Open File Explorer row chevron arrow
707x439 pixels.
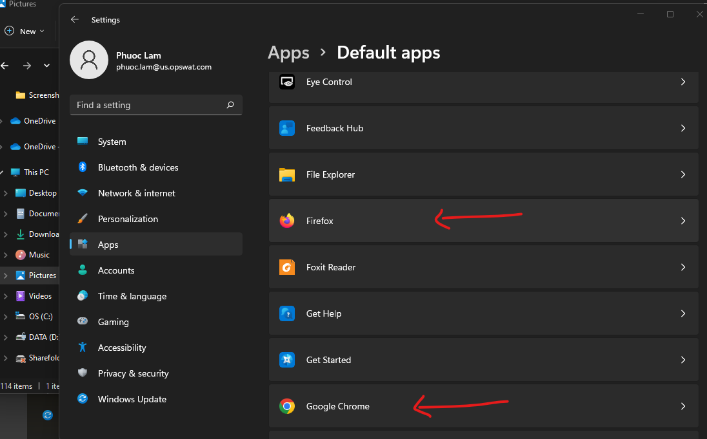point(683,174)
